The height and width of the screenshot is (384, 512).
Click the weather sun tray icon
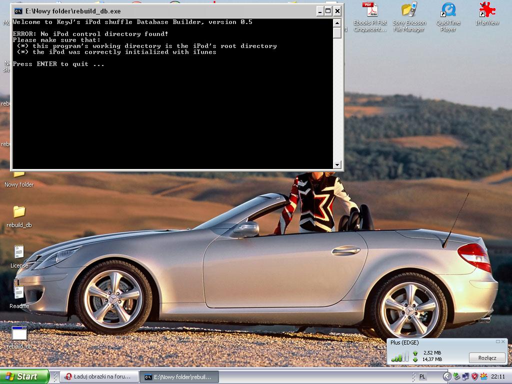[483, 377]
